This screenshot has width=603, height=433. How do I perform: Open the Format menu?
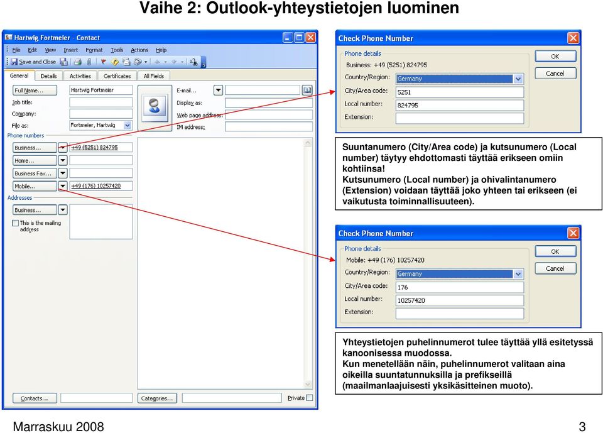[94, 50]
